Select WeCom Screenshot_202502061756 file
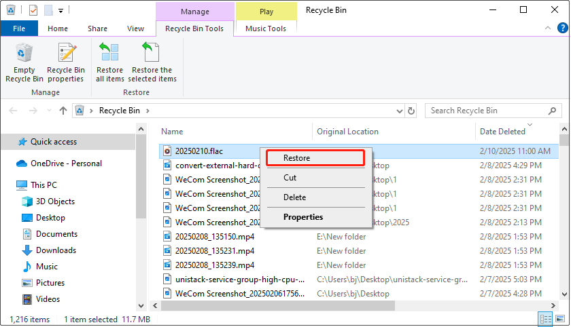The height and width of the screenshot is (327, 571). [240, 294]
